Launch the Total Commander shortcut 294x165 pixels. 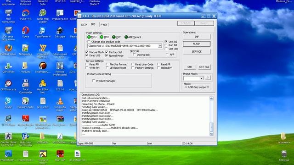pyautogui.click(x=26, y=83)
